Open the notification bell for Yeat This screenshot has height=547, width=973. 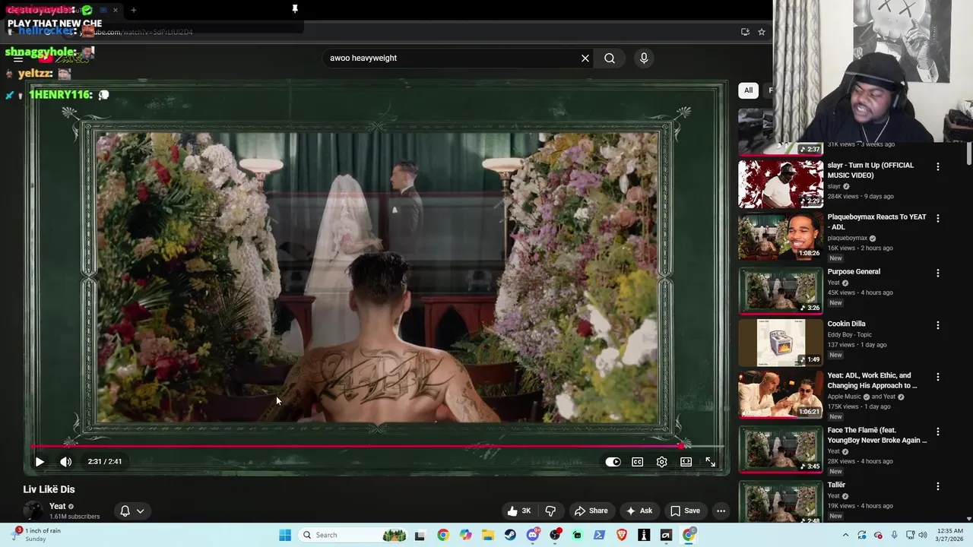pos(125,511)
